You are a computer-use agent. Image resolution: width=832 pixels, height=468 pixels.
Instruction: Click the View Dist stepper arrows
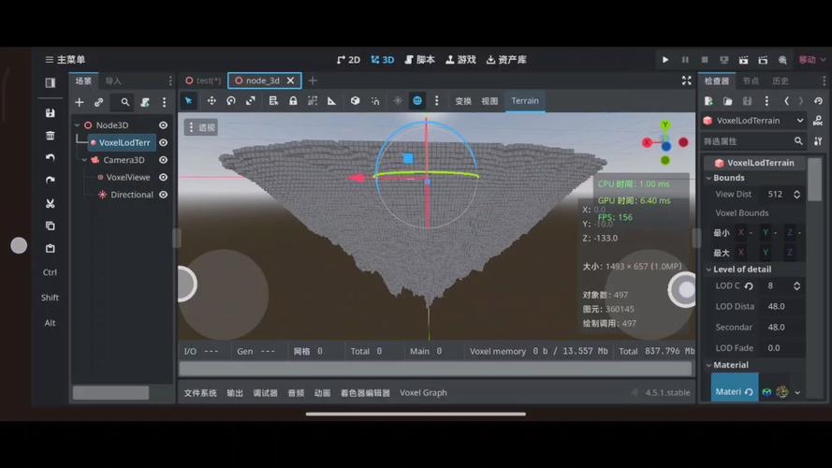796,195
